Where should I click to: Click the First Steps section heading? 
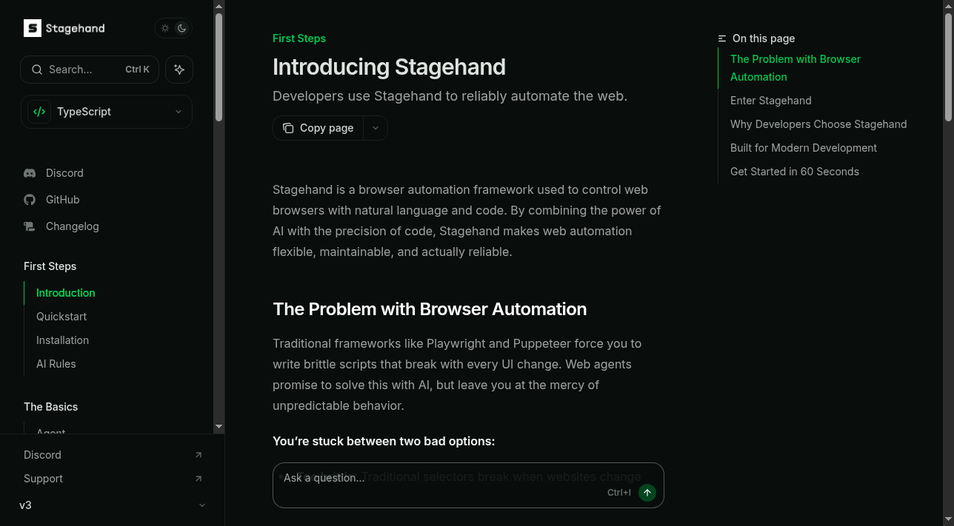(x=50, y=266)
